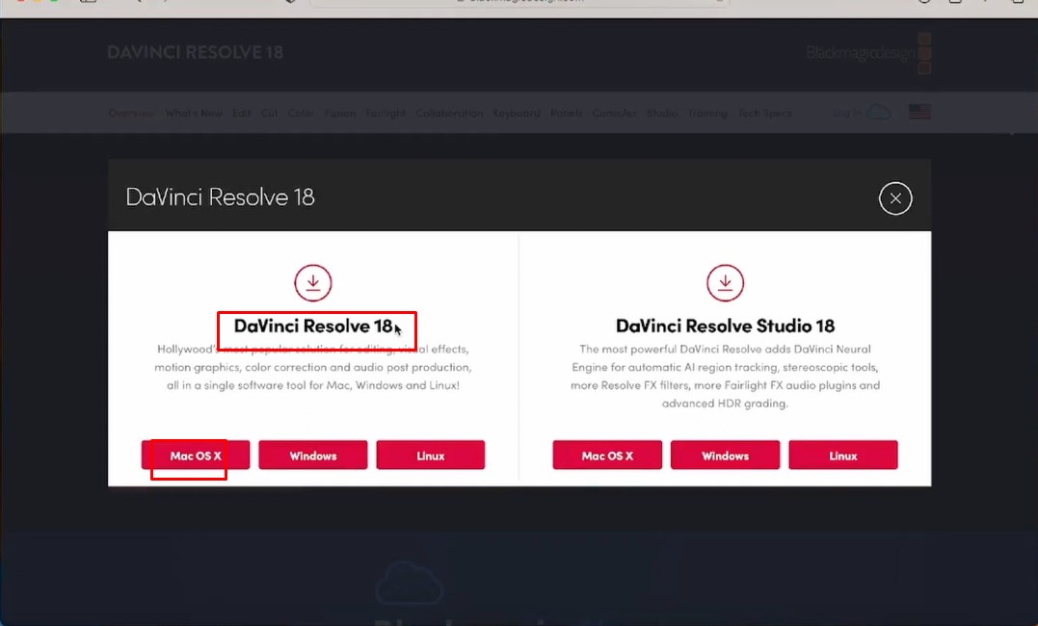Open the menu icon beside the Blackmagic logo

point(924,53)
